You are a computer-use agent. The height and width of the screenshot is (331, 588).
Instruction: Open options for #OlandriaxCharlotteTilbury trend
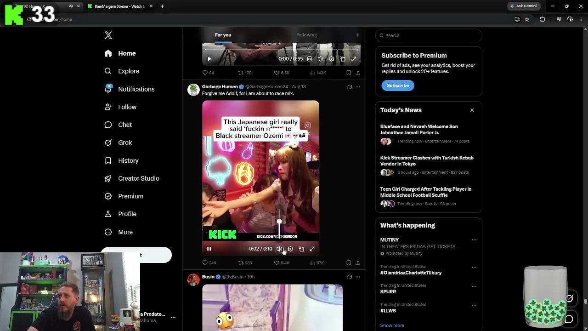click(474, 267)
